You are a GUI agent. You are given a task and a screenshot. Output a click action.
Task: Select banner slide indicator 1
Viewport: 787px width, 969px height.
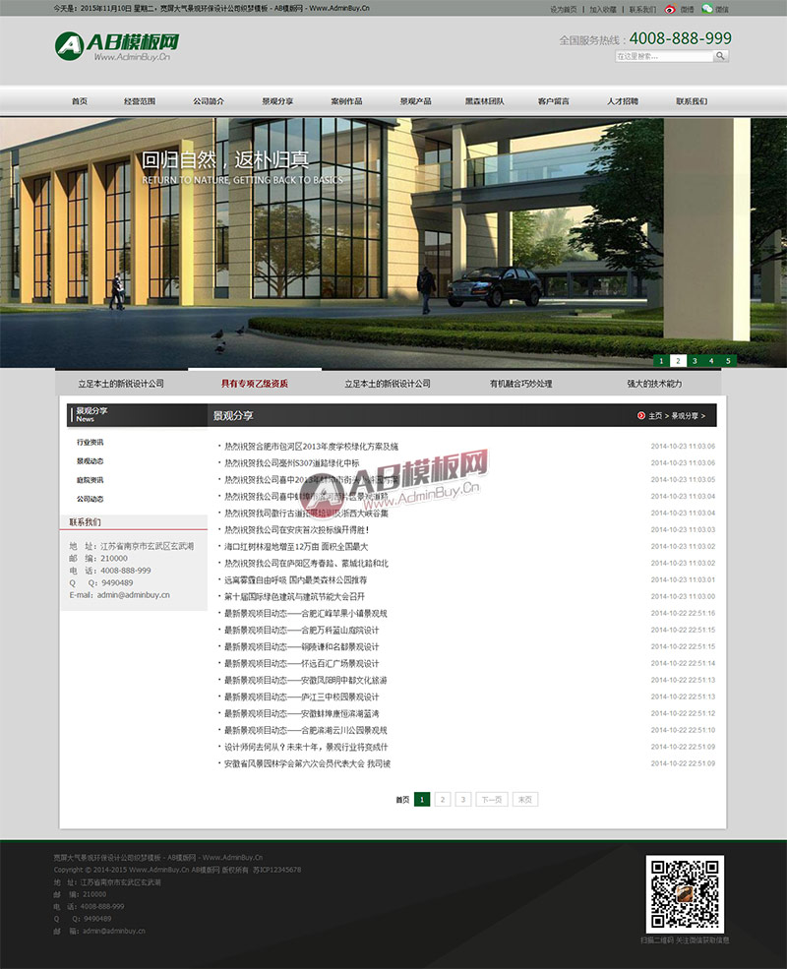click(x=662, y=361)
